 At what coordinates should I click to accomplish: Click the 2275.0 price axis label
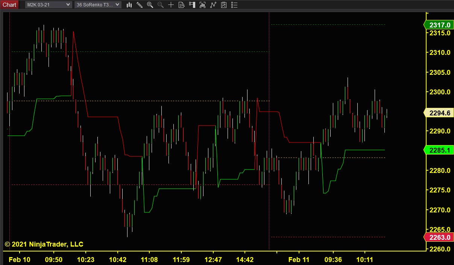[x=440, y=190]
